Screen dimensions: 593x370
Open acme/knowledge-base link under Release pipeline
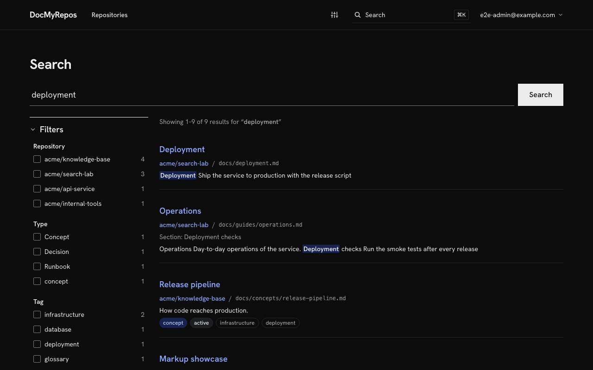[192, 298]
